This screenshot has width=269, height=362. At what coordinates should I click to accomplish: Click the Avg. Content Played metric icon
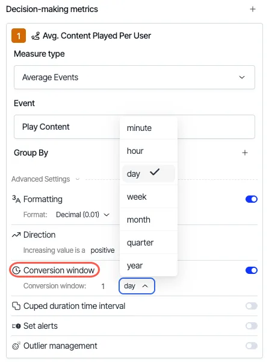pos(36,36)
